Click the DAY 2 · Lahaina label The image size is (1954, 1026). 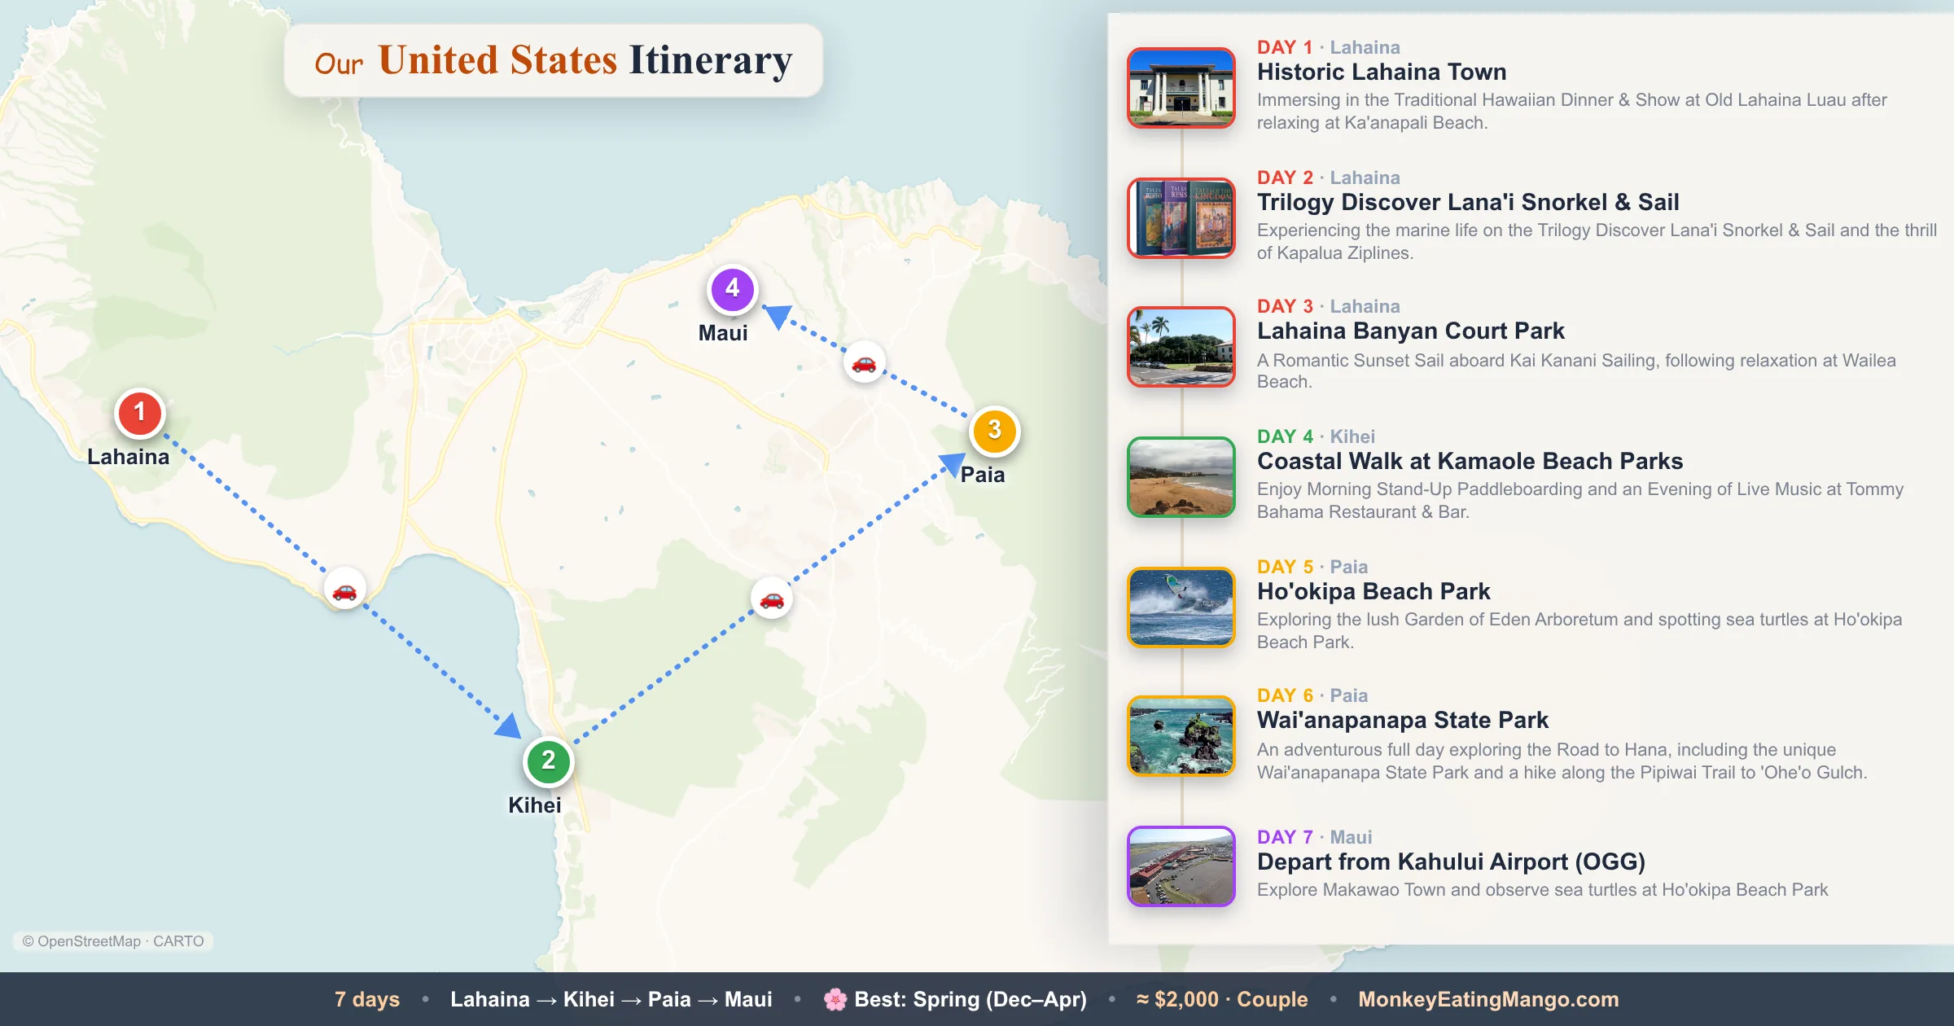[1329, 178]
